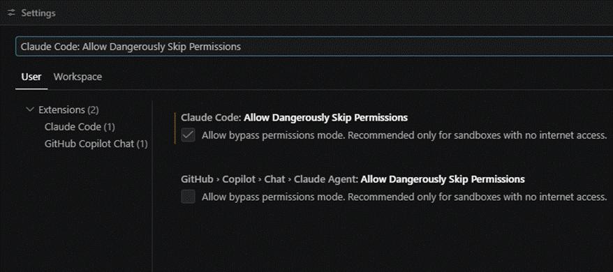Click Copilot Claude Agent bypass permissions description
The image size is (613, 272).
point(404,197)
